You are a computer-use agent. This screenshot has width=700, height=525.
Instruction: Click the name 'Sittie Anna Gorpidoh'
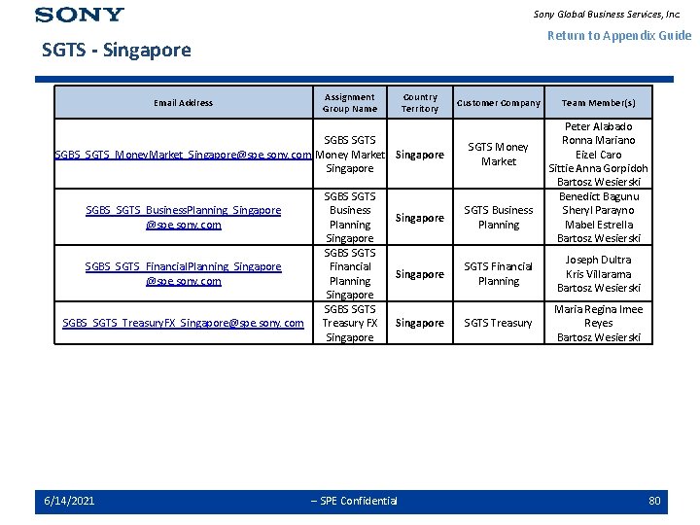(598, 168)
